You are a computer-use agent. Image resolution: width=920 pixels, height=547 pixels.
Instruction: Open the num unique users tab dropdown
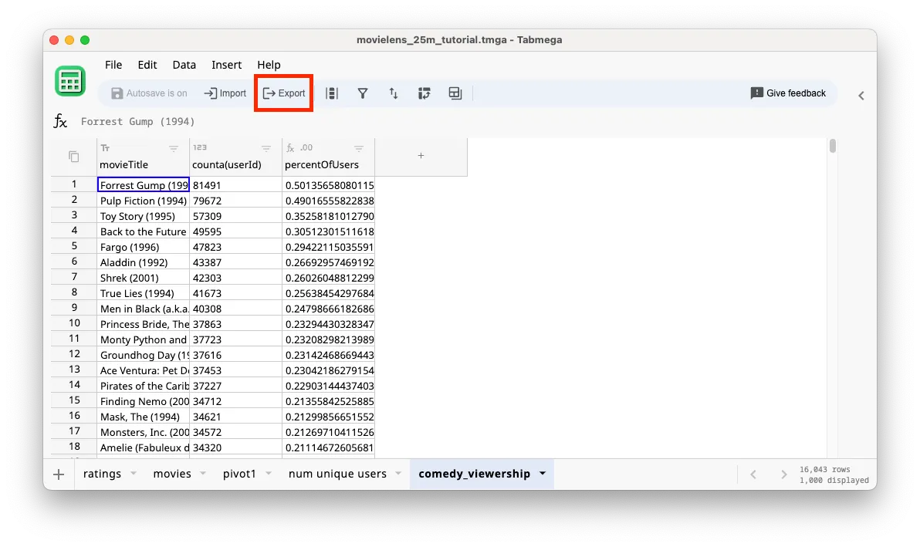(398, 473)
